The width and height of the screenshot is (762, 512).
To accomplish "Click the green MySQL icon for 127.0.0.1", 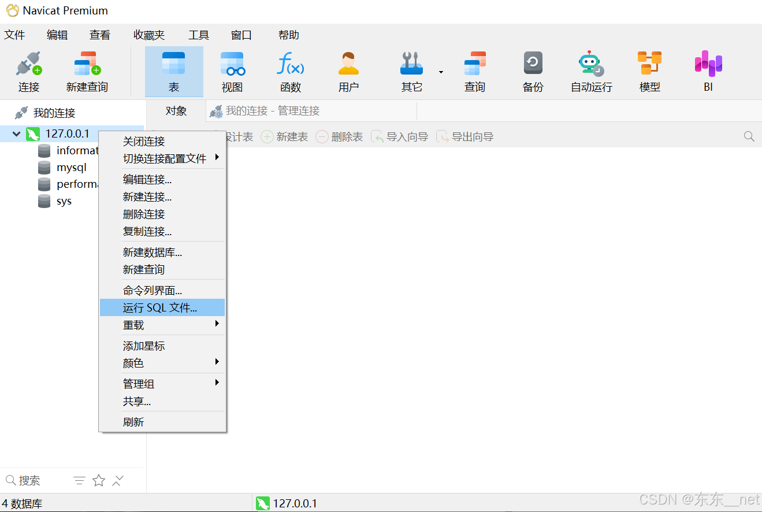I will (x=33, y=134).
